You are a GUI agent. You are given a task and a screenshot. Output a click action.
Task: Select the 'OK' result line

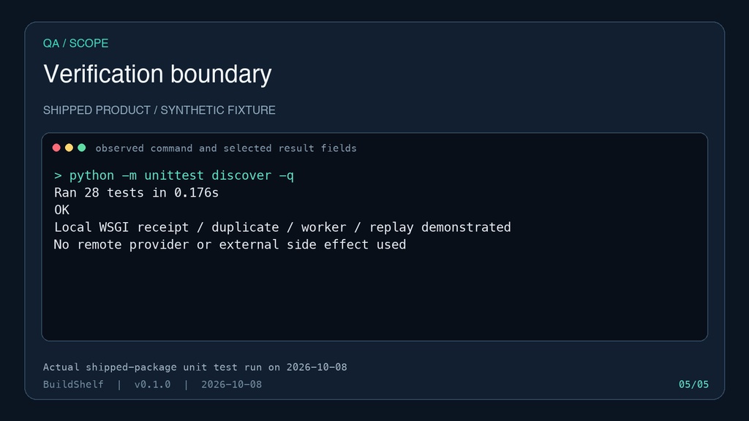click(x=61, y=210)
